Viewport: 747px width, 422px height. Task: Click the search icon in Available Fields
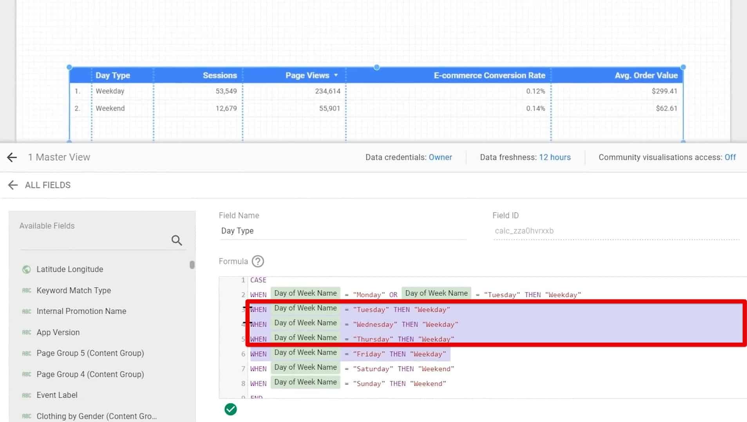coord(177,240)
